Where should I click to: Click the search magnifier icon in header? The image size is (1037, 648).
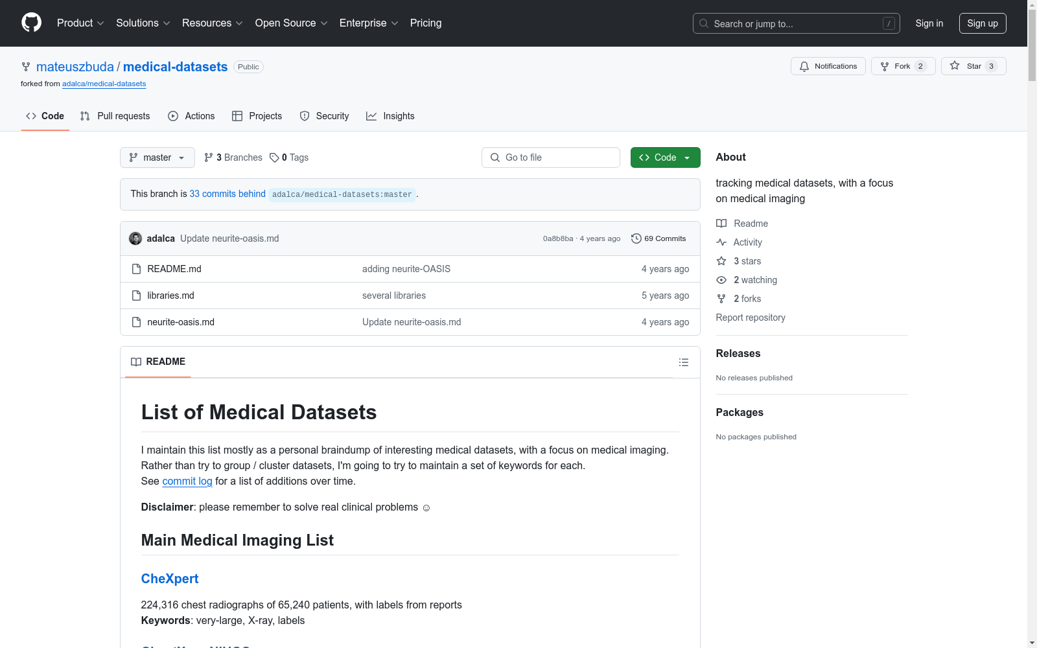click(x=704, y=23)
